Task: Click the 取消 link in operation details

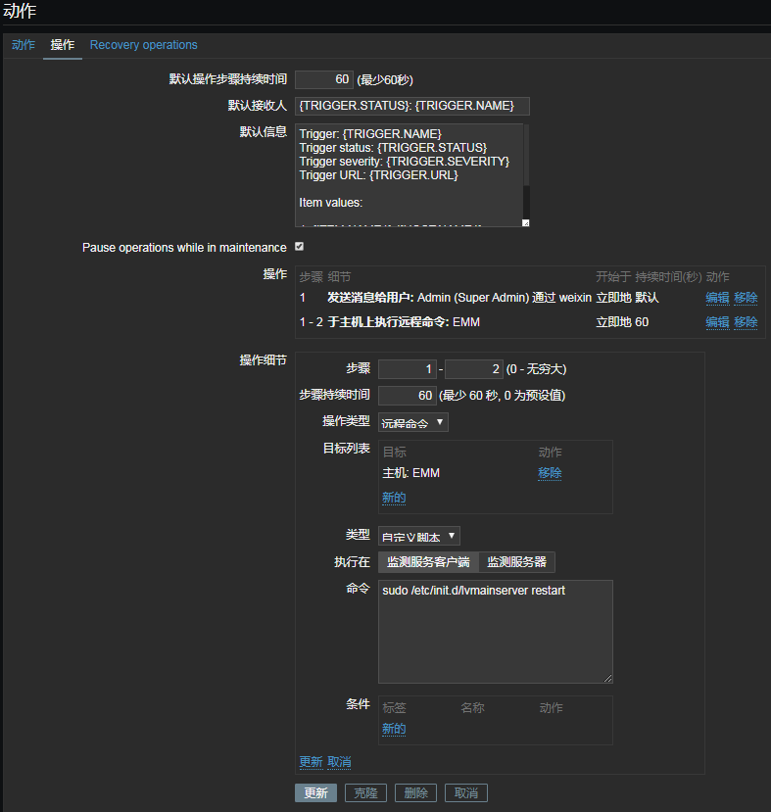Action: (339, 762)
